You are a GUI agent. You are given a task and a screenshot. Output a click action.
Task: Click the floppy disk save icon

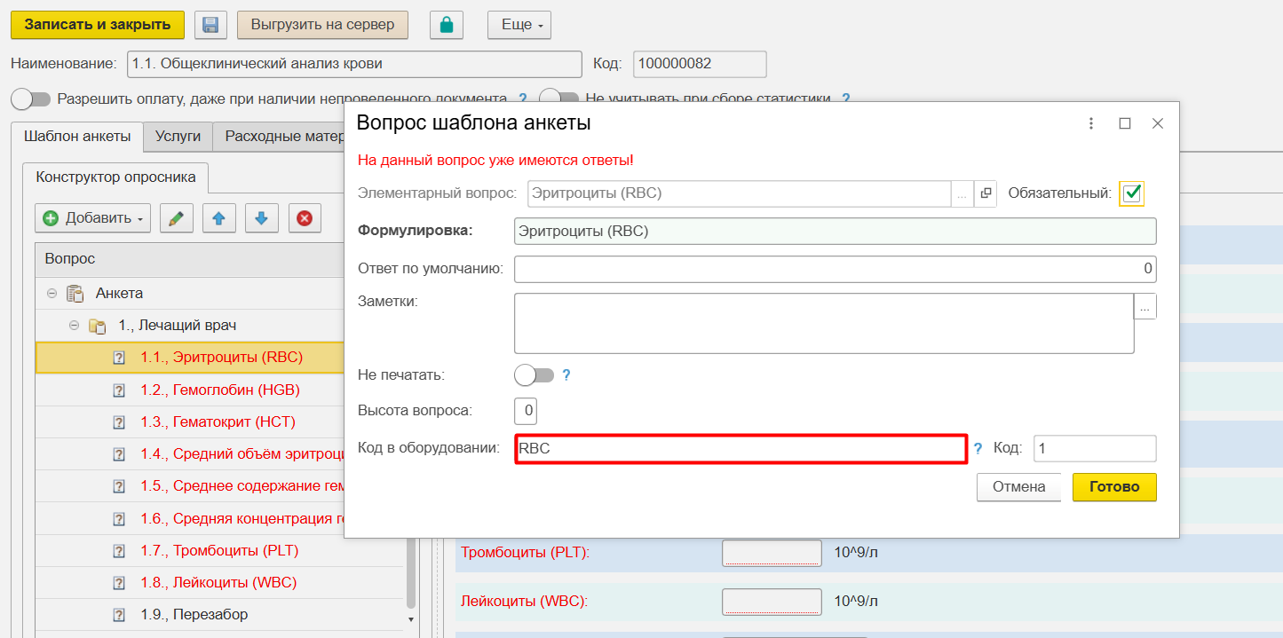[210, 25]
